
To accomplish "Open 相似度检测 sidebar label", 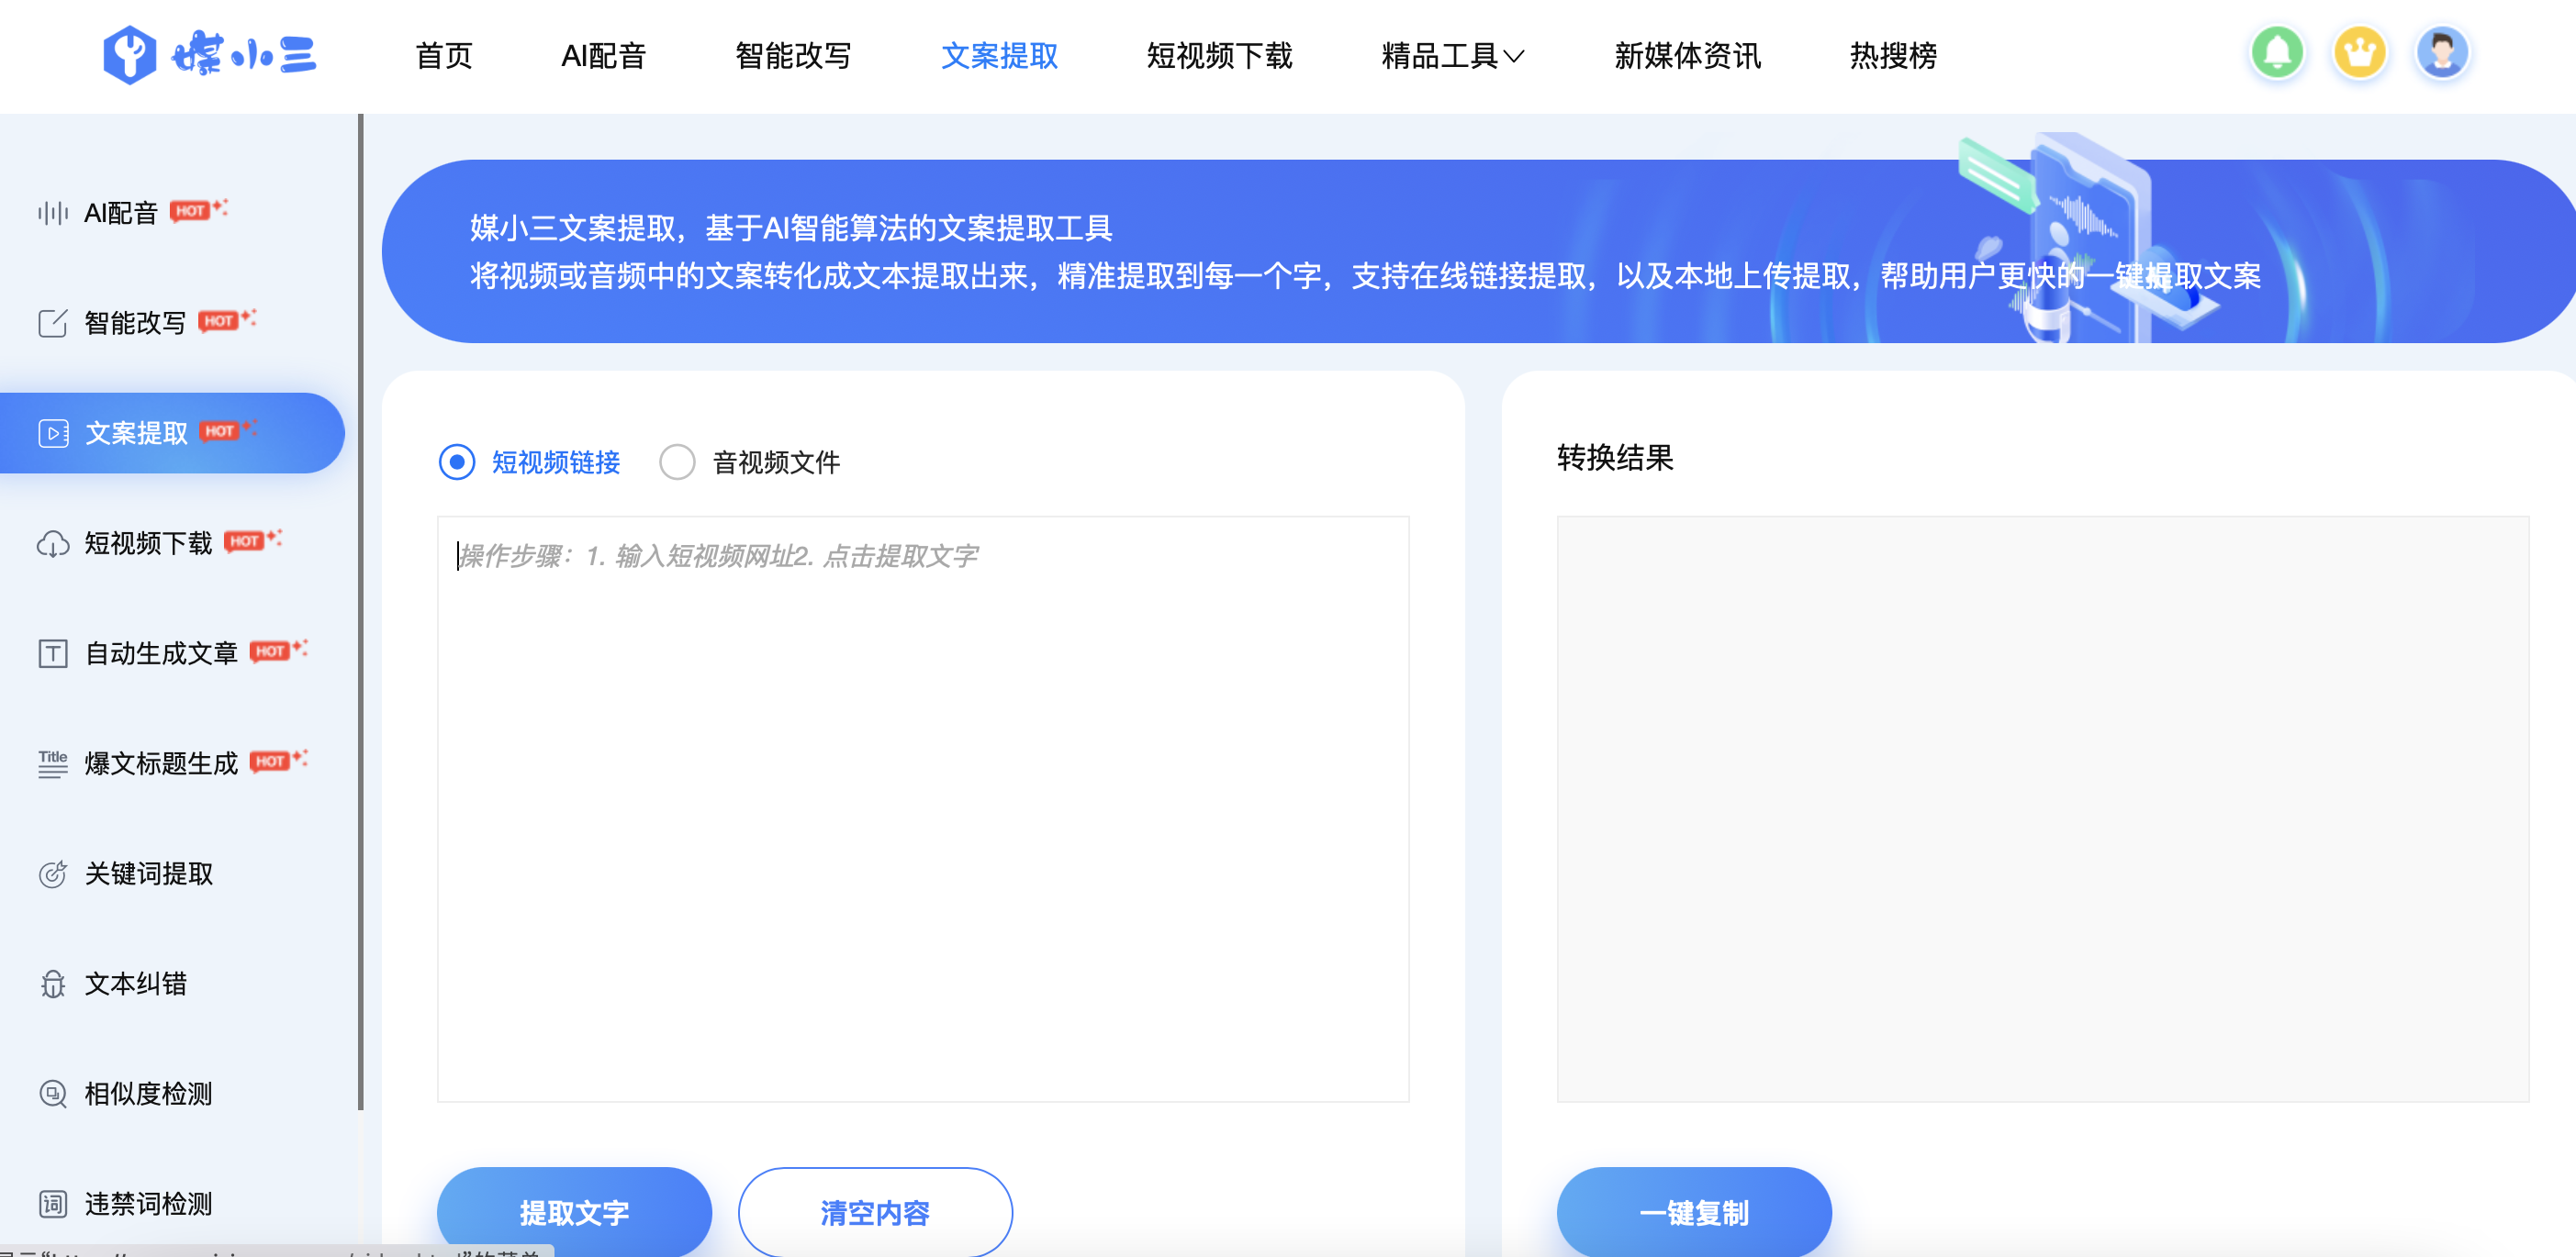I will (148, 1094).
